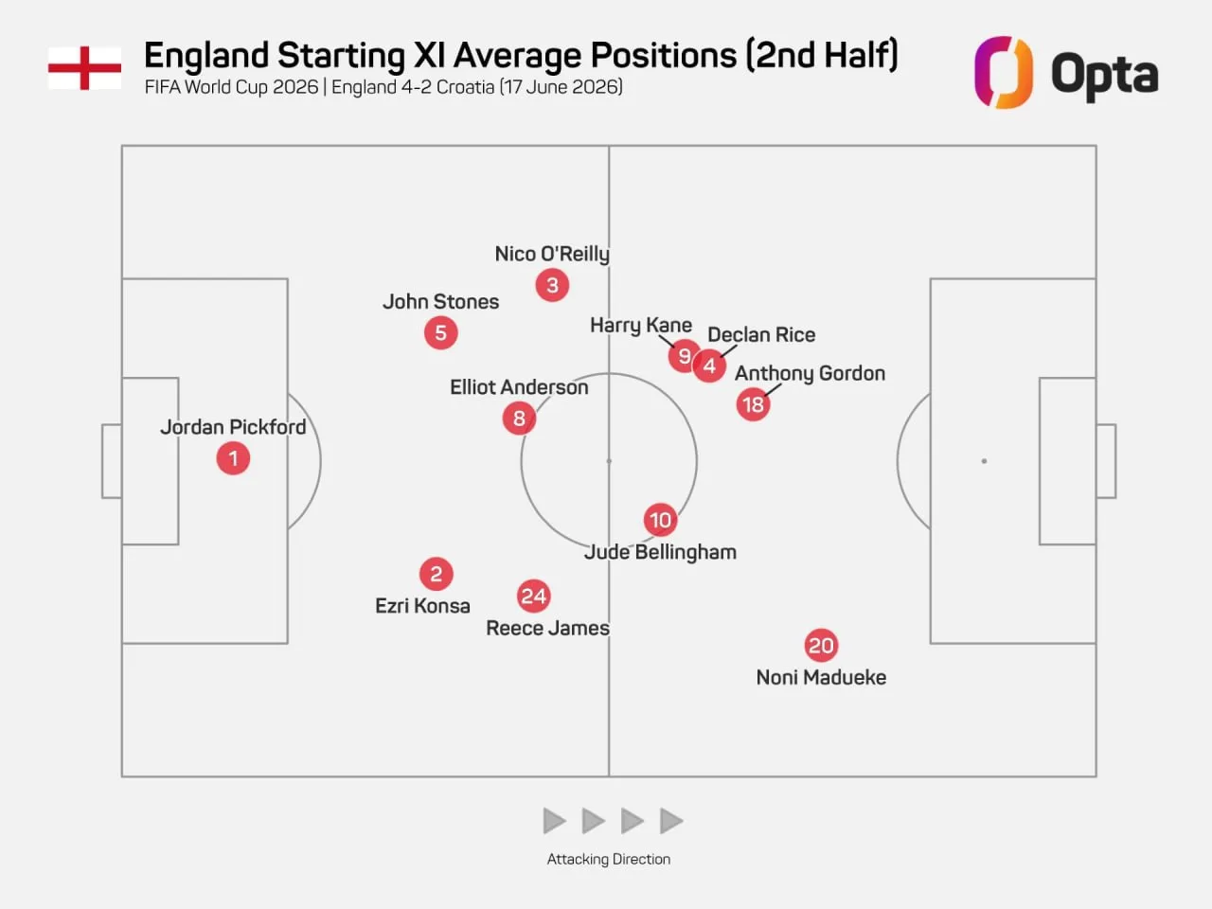Select Jude Bellingham's number 10 marker
The image size is (1212, 909).
[x=660, y=520]
